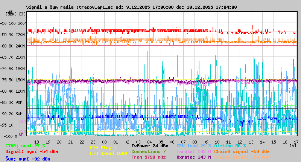Select the Txrate 143 M legend entry
The height and width of the screenshot is (162, 301).
(193, 151)
